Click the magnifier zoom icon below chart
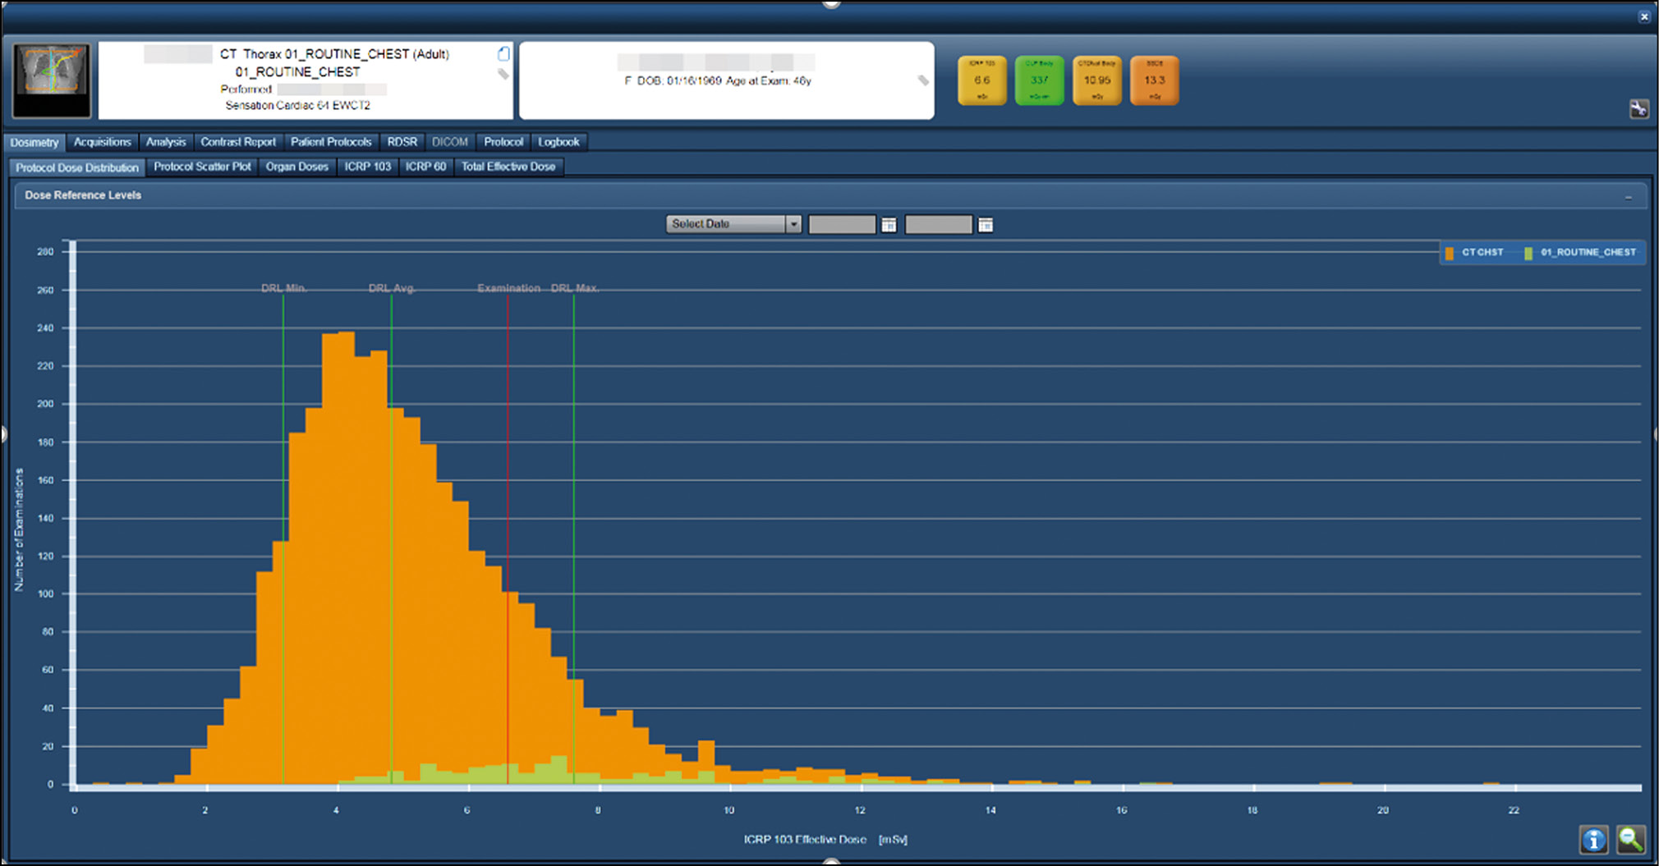The width and height of the screenshot is (1659, 866). pyautogui.click(x=1630, y=840)
